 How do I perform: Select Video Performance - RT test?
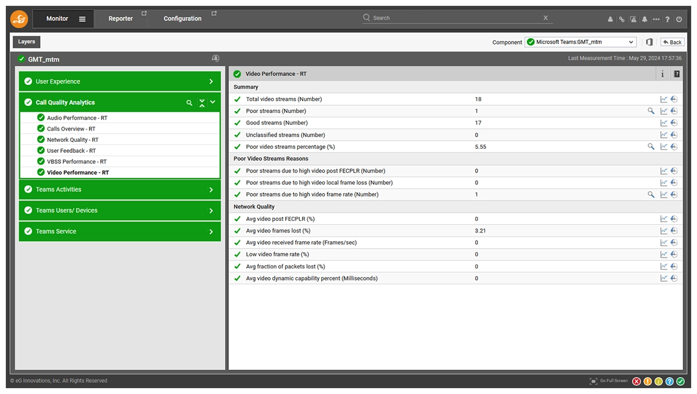coord(78,173)
